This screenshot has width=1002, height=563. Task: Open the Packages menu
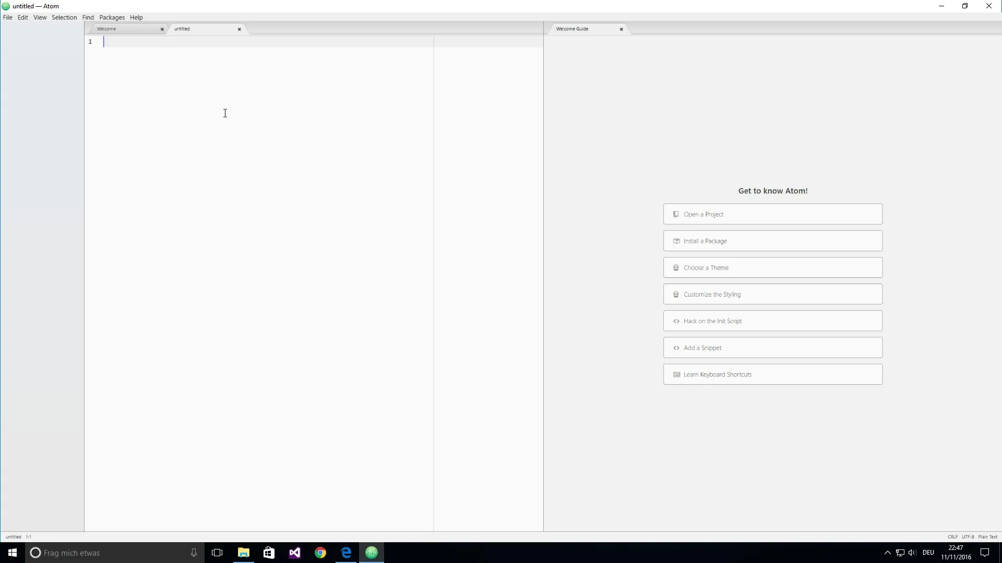(112, 17)
